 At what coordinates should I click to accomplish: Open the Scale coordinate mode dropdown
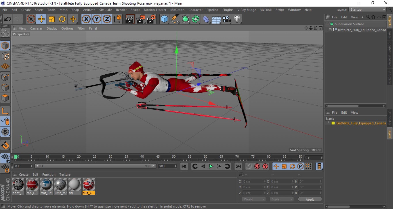click(281, 199)
